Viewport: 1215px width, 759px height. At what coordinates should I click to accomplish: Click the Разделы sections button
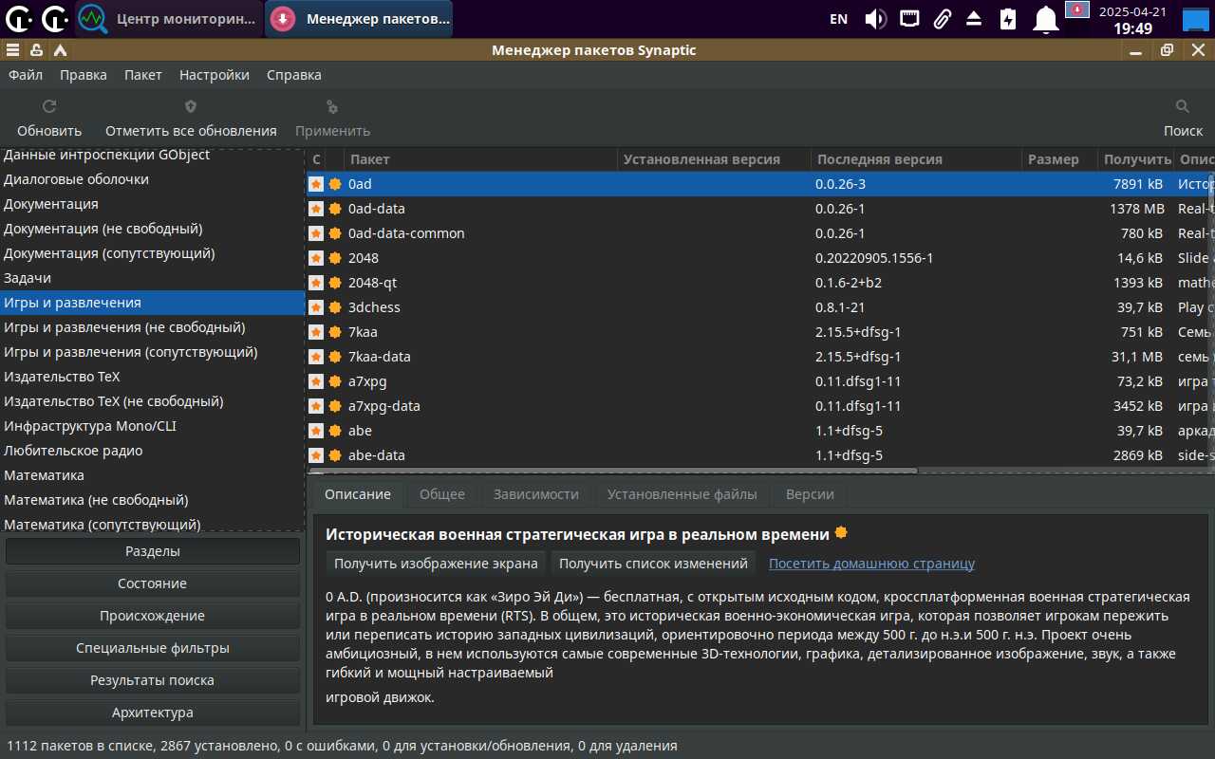click(153, 551)
